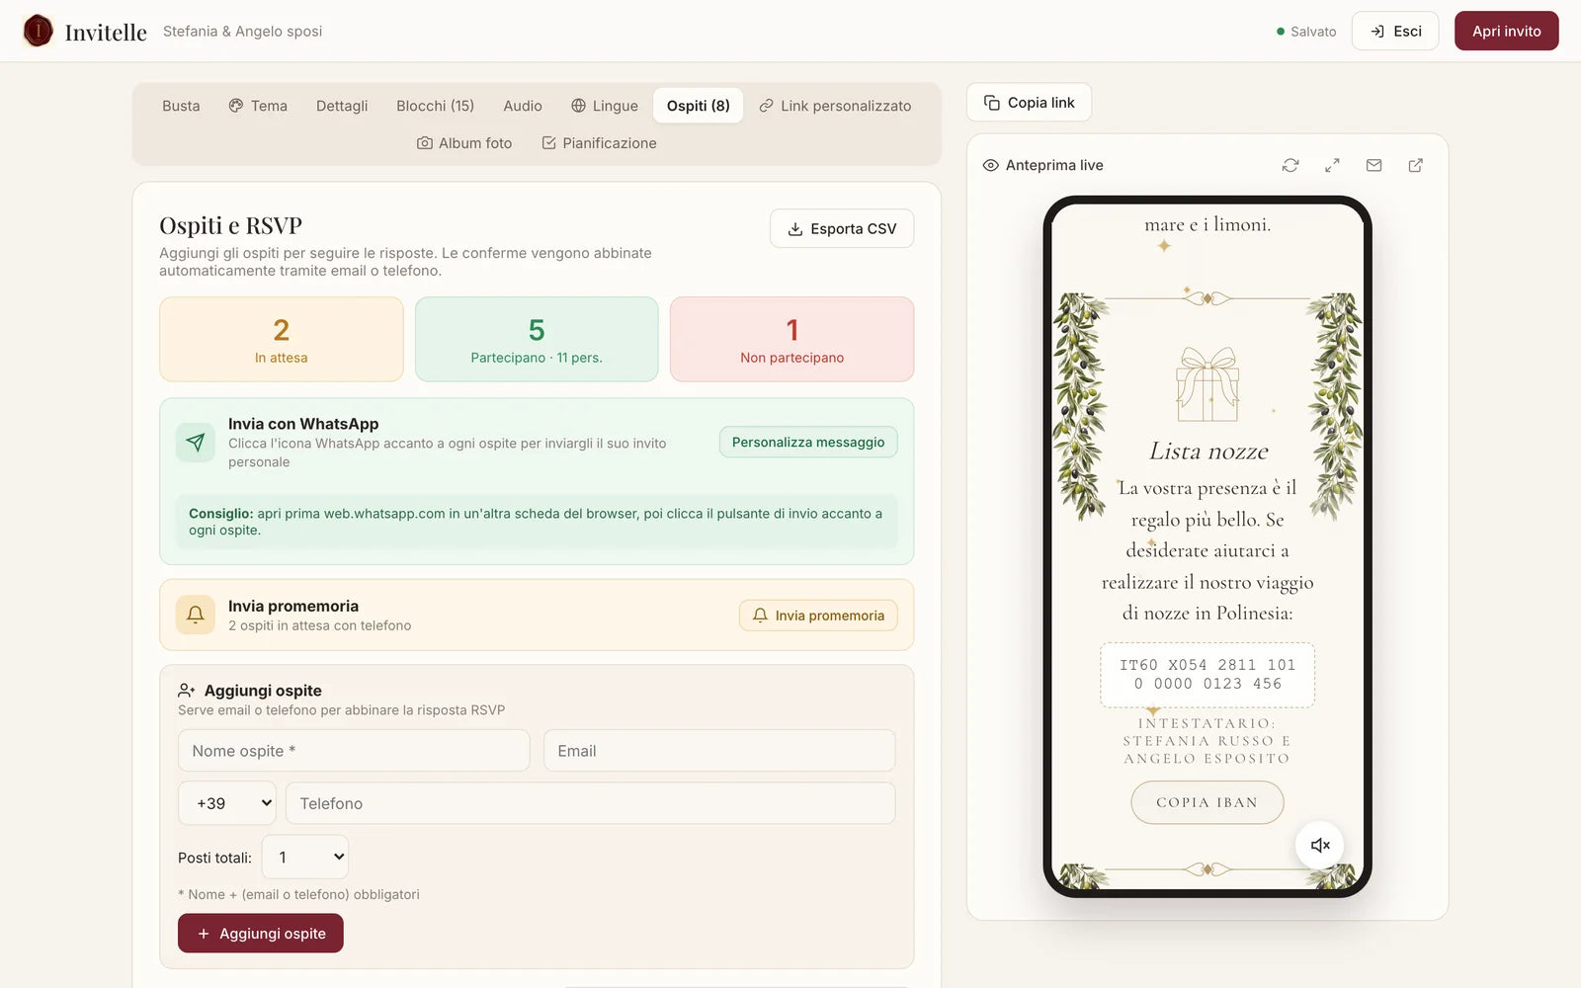Click the Copia link button
1581x988 pixels.
(1029, 102)
